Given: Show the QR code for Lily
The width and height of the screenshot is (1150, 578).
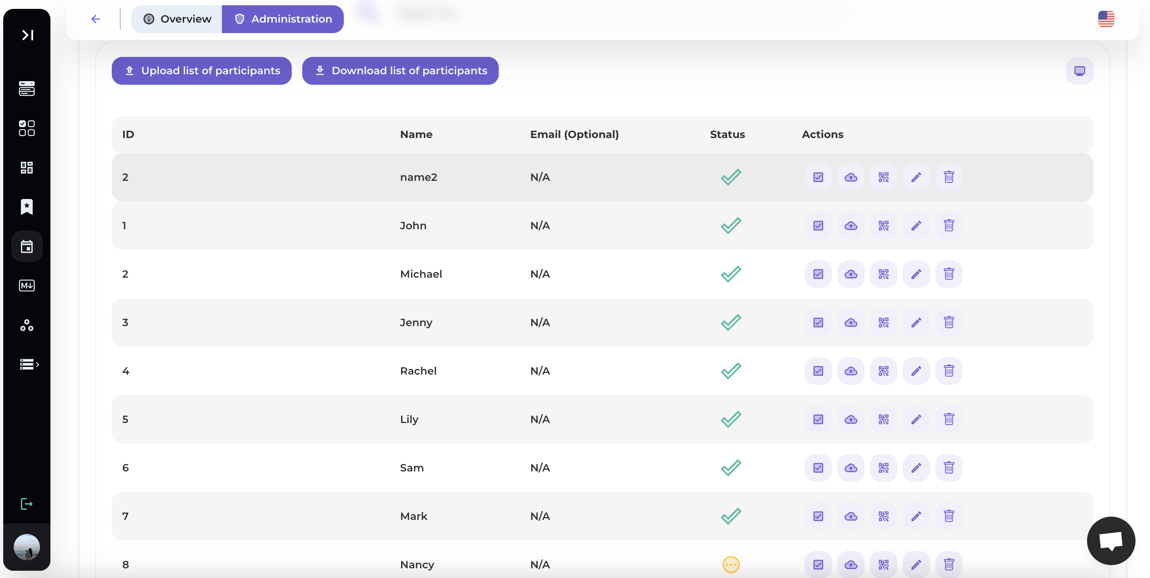Looking at the screenshot, I should (x=883, y=419).
